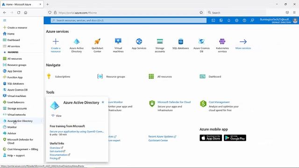
Task: Open App Services service tile
Action: [x=139, y=44]
